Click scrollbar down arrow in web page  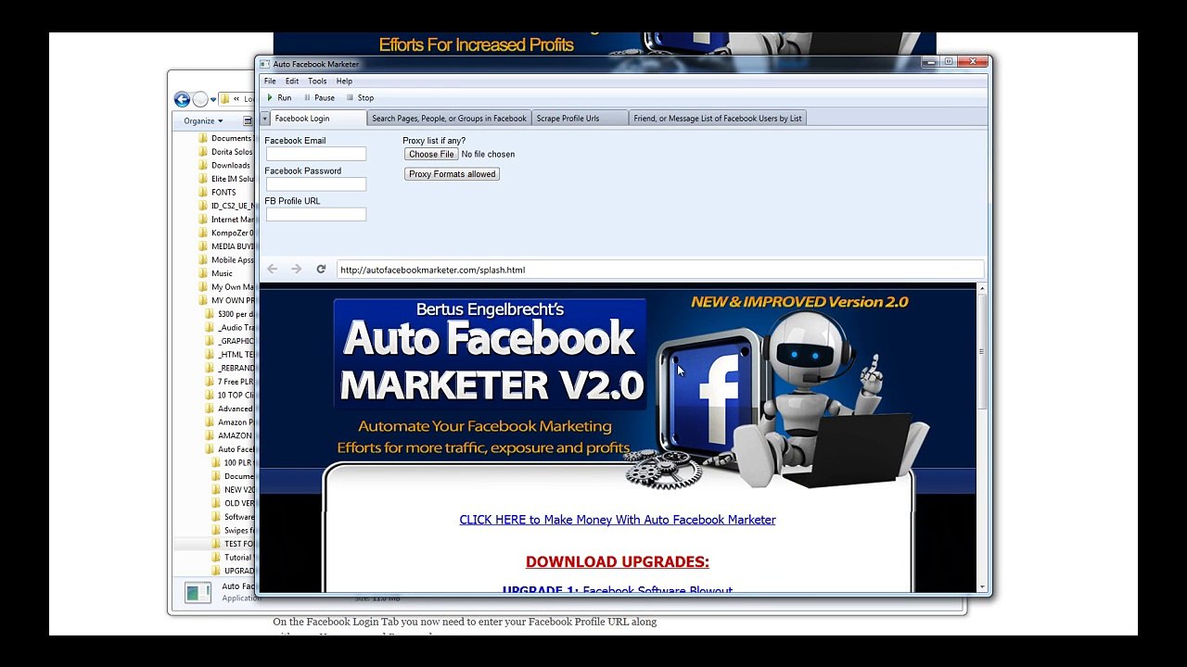tap(981, 586)
